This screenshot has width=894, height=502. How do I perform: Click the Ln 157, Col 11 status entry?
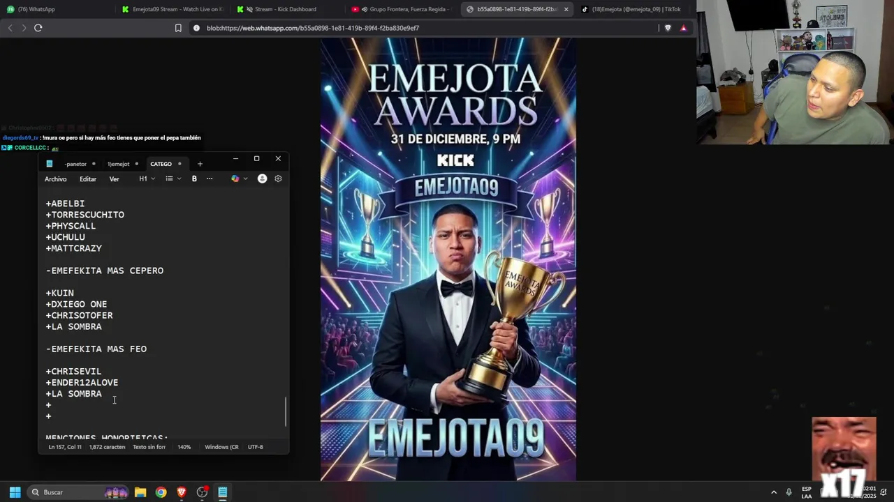[x=65, y=447]
